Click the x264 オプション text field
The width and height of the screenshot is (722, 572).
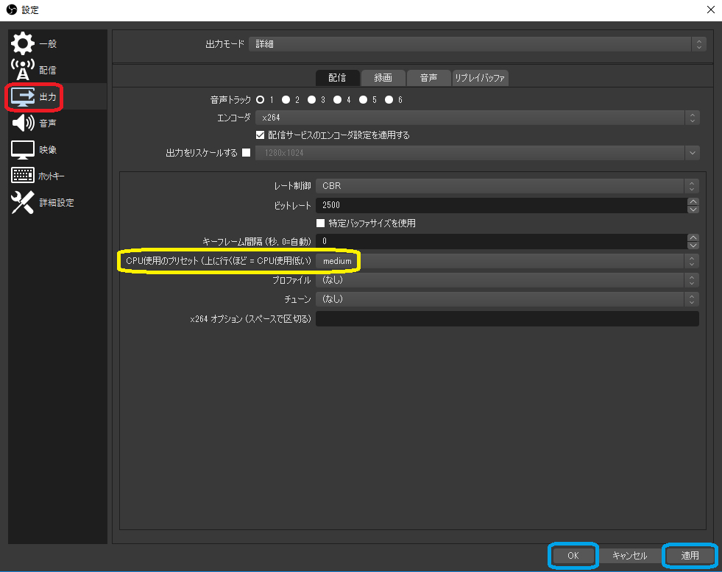point(506,319)
